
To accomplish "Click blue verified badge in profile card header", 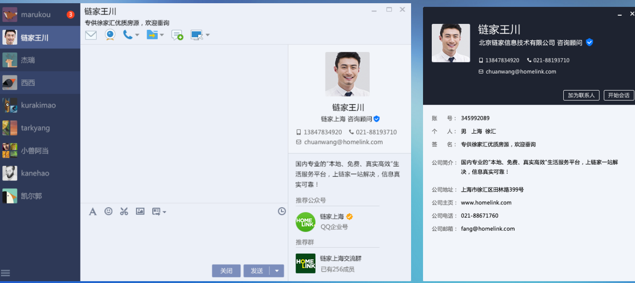I will pos(589,42).
